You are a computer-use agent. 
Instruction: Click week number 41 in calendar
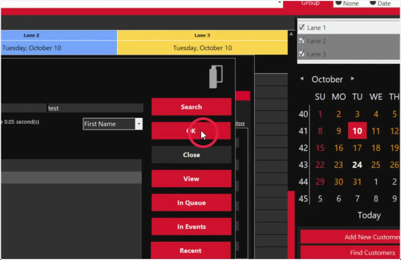[x=303, y=131]
